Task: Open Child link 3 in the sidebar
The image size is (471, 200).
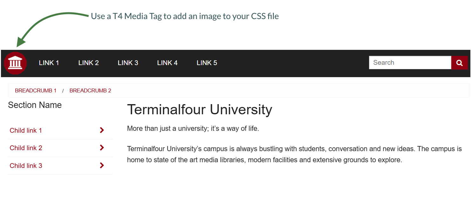Action: click(x=26, y=165)
